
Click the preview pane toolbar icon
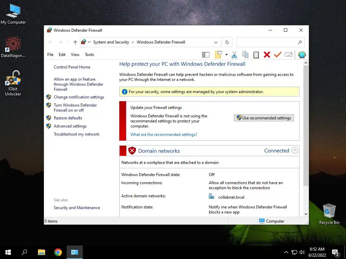[205, 55]
